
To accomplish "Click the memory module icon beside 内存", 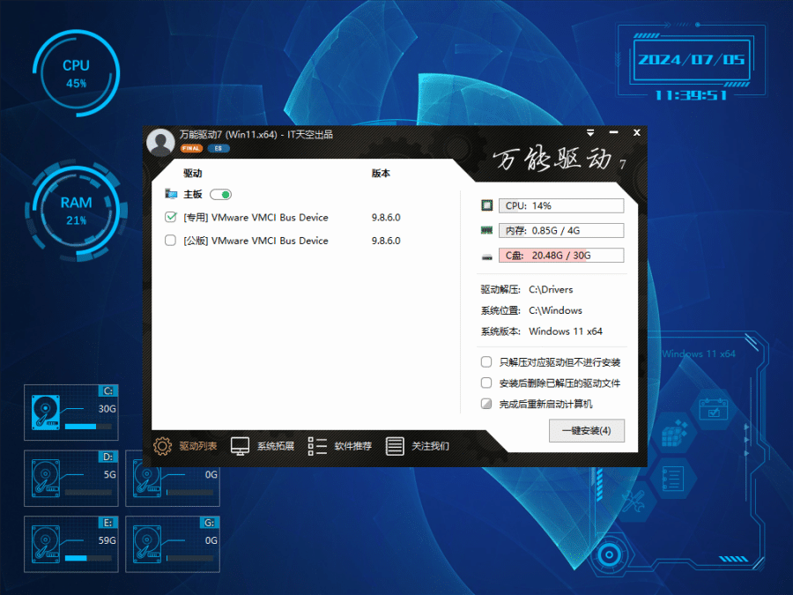I will (x=486, y=230).
